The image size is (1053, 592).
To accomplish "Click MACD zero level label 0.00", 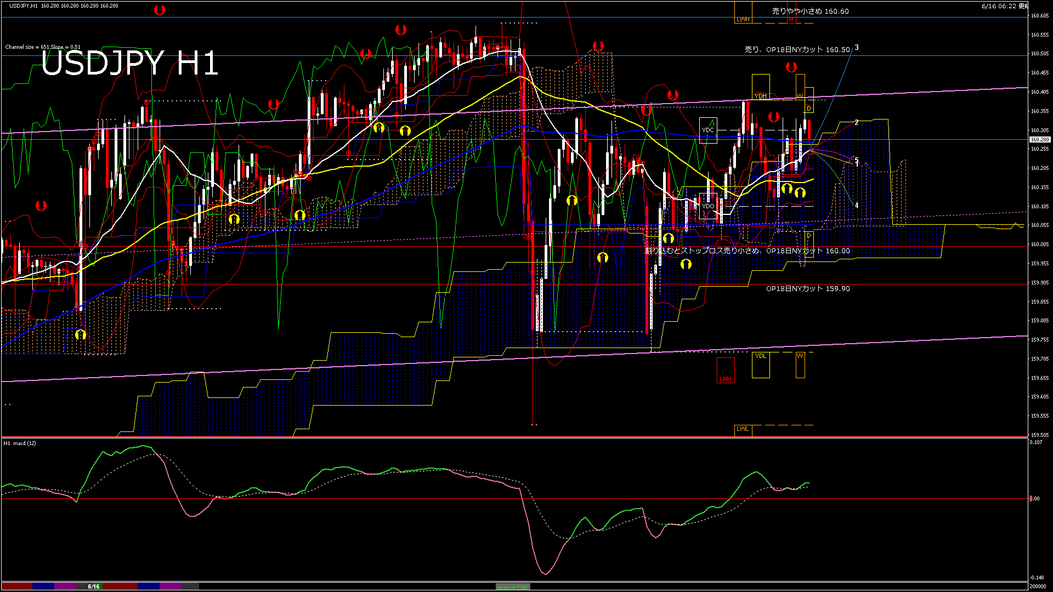I will (1035, 499).
